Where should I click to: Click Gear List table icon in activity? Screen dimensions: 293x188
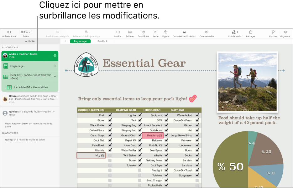pyautogui.click(x=6, y=77)
